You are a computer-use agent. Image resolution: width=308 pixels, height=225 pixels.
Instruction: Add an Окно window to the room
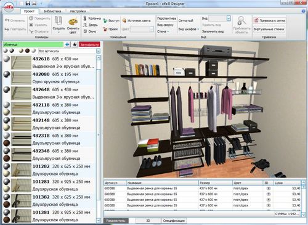coord(90,31)
